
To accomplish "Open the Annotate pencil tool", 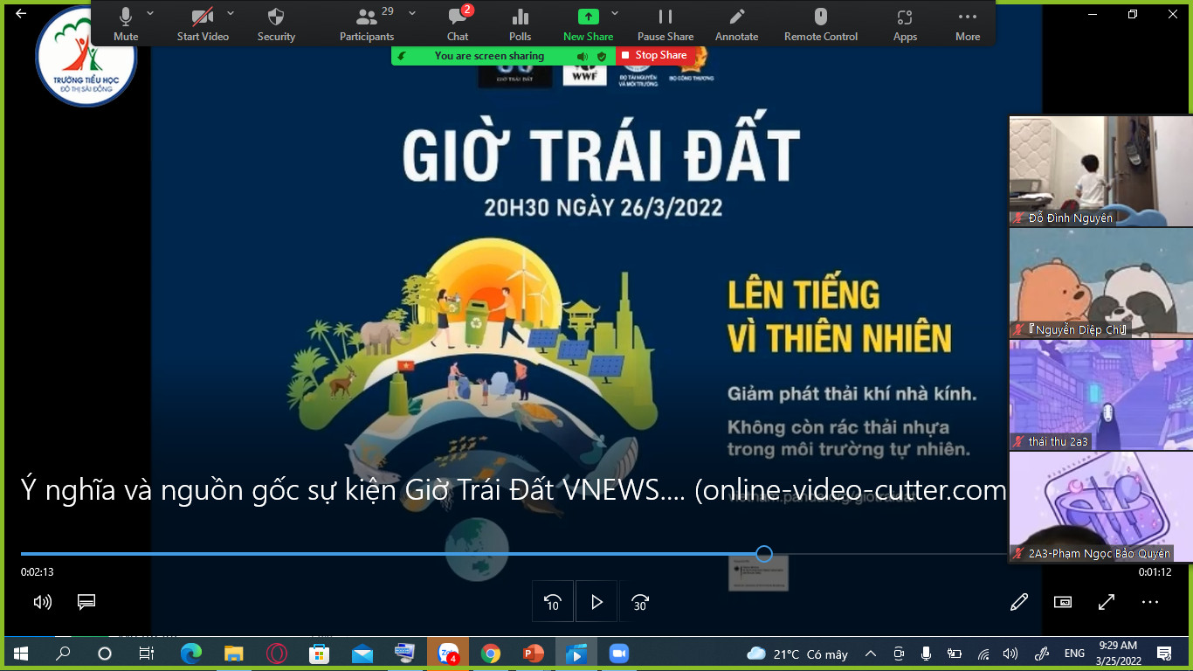I will coord(736,17).
